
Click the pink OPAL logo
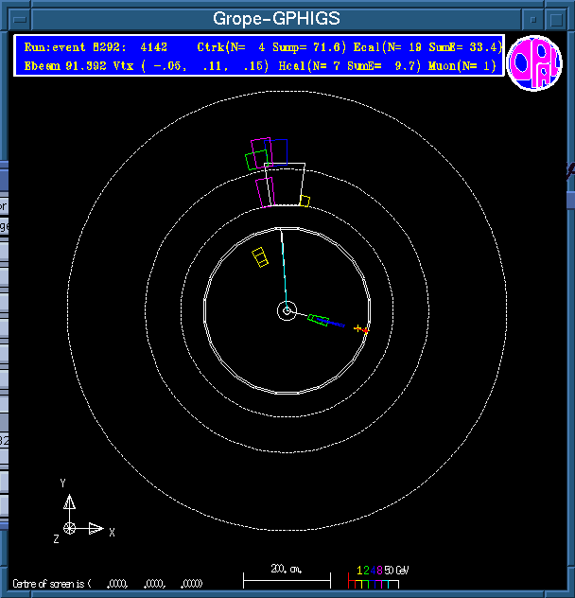click(x=534, y=63)
